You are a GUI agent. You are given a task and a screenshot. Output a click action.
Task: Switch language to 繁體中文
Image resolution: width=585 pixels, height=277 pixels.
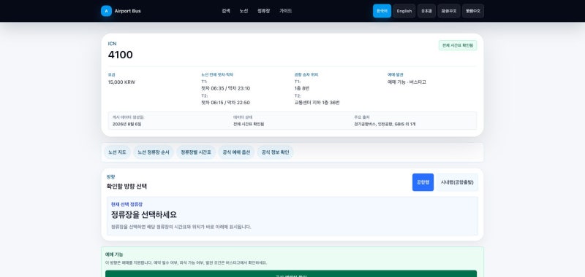[473, 11]
